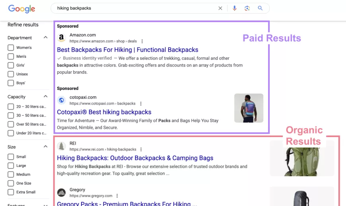Check the 20 – 30 liters capacity box
Screen dimensions: 346x206
[x=11, y=107]
